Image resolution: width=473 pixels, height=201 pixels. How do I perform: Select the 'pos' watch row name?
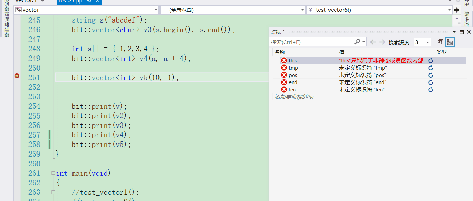tap(293, 75)
